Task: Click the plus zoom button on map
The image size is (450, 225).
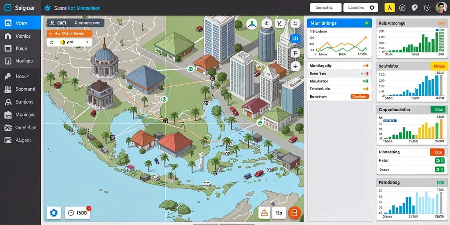Action: [x=295, y=67]
